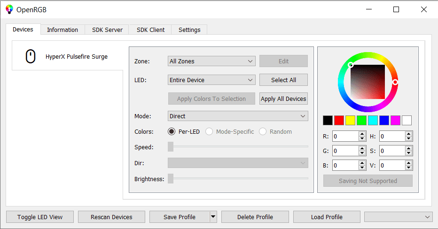Click the B blue value field
The image size is (438, 229).
tap(346, 165)
